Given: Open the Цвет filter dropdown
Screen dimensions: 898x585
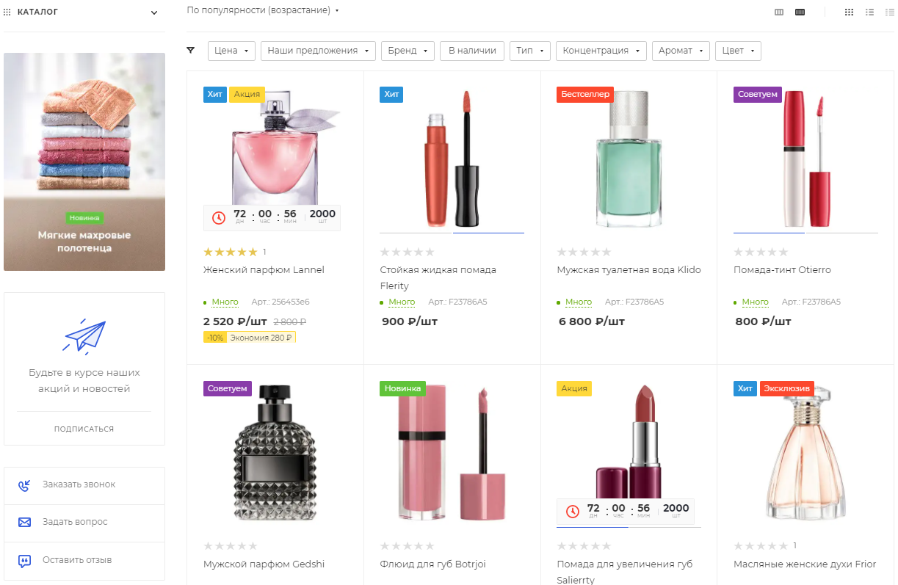Looking at the screenshot, I should 738,51.
